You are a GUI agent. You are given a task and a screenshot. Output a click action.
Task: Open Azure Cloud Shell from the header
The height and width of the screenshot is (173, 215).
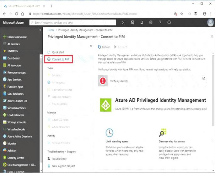coord(123,23)
